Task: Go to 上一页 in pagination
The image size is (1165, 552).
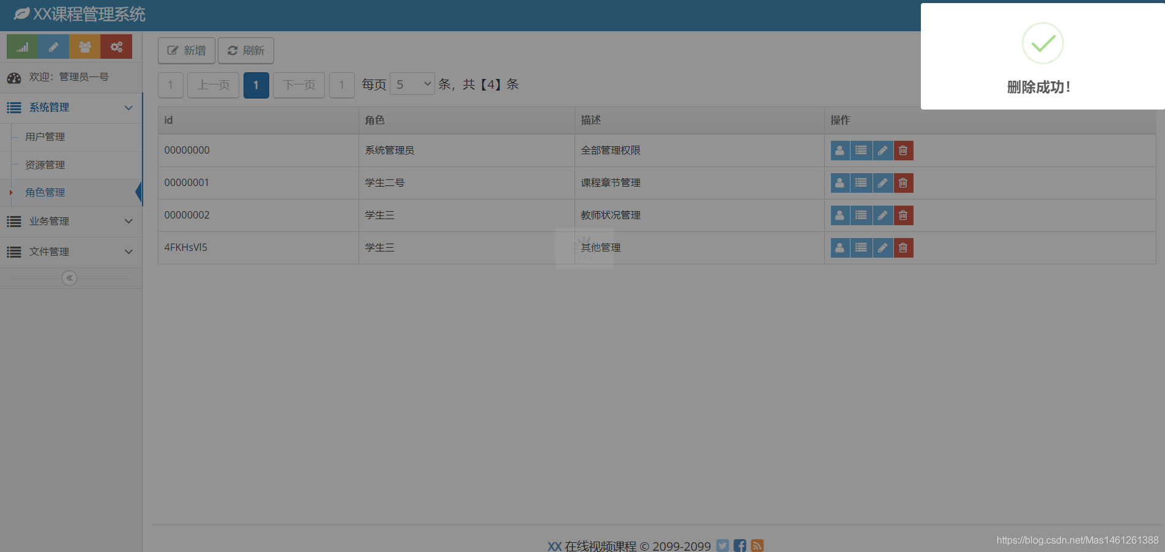Action: 213,85
